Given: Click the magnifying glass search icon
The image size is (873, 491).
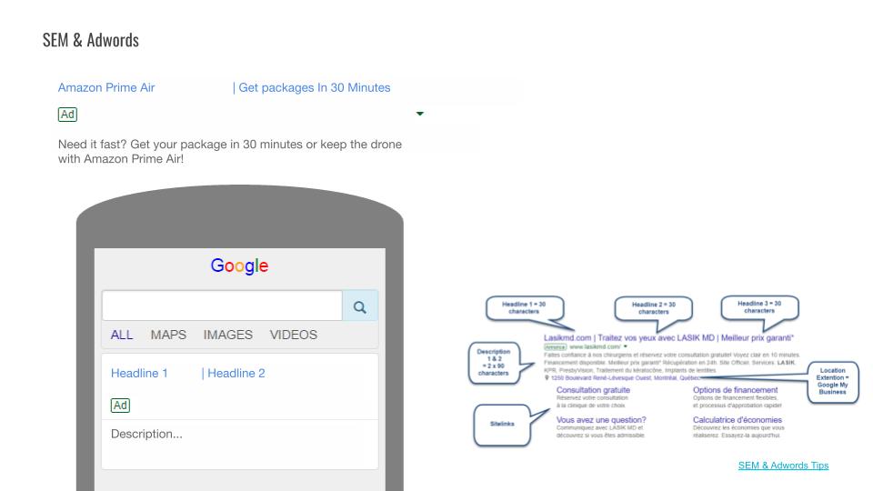Looking at the screenshot, I should [x=360, y=306].
